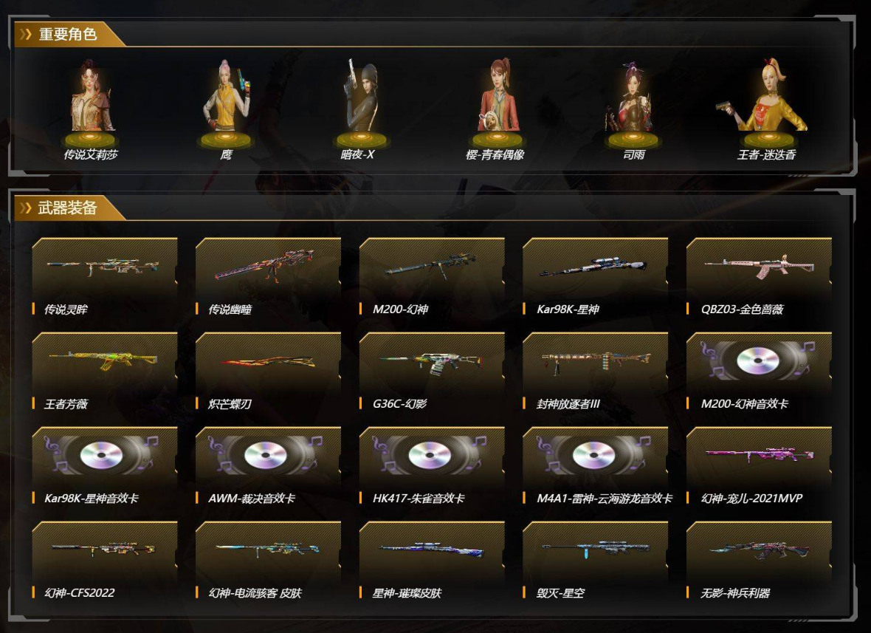The width and height of the screenshot is (871, 633).
Task: Select the 炽芒蝶刃 melee weapon
Action: point(268,372)
